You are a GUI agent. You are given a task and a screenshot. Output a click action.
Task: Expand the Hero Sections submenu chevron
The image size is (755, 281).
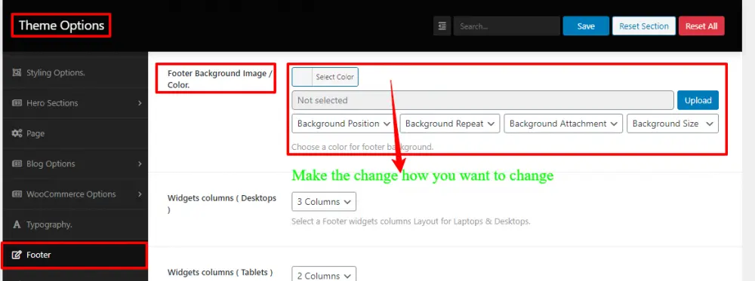click(x=140, y=102)
